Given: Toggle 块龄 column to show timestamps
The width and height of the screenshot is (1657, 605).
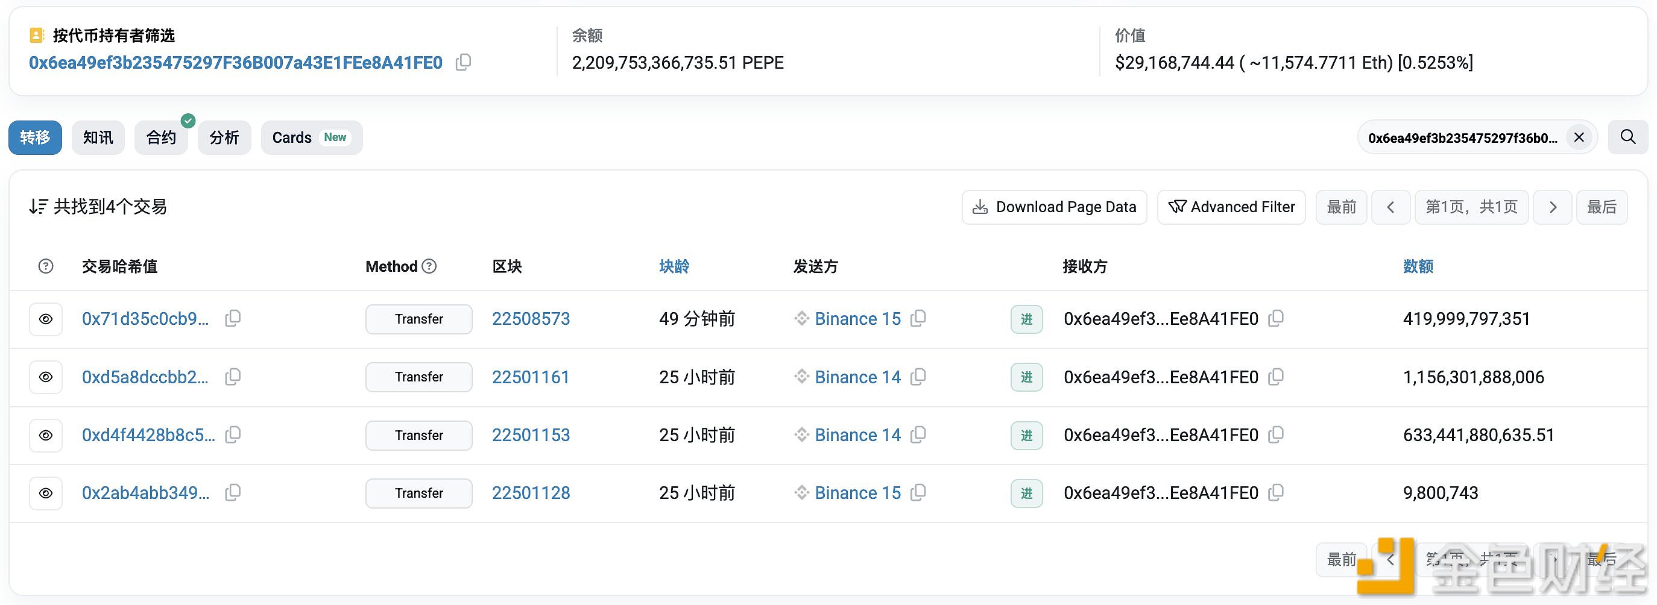Looking at the screenshot, I should (674, 266).
